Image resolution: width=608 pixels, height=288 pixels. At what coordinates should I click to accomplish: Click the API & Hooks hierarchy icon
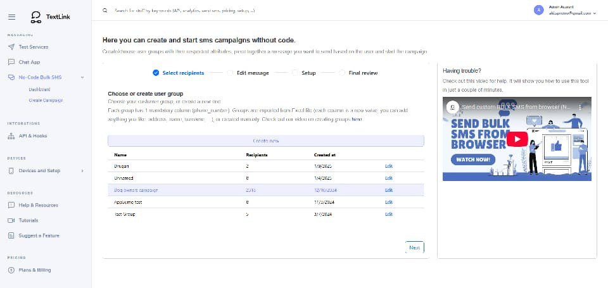pyautogui.click(x=11, y=136)
